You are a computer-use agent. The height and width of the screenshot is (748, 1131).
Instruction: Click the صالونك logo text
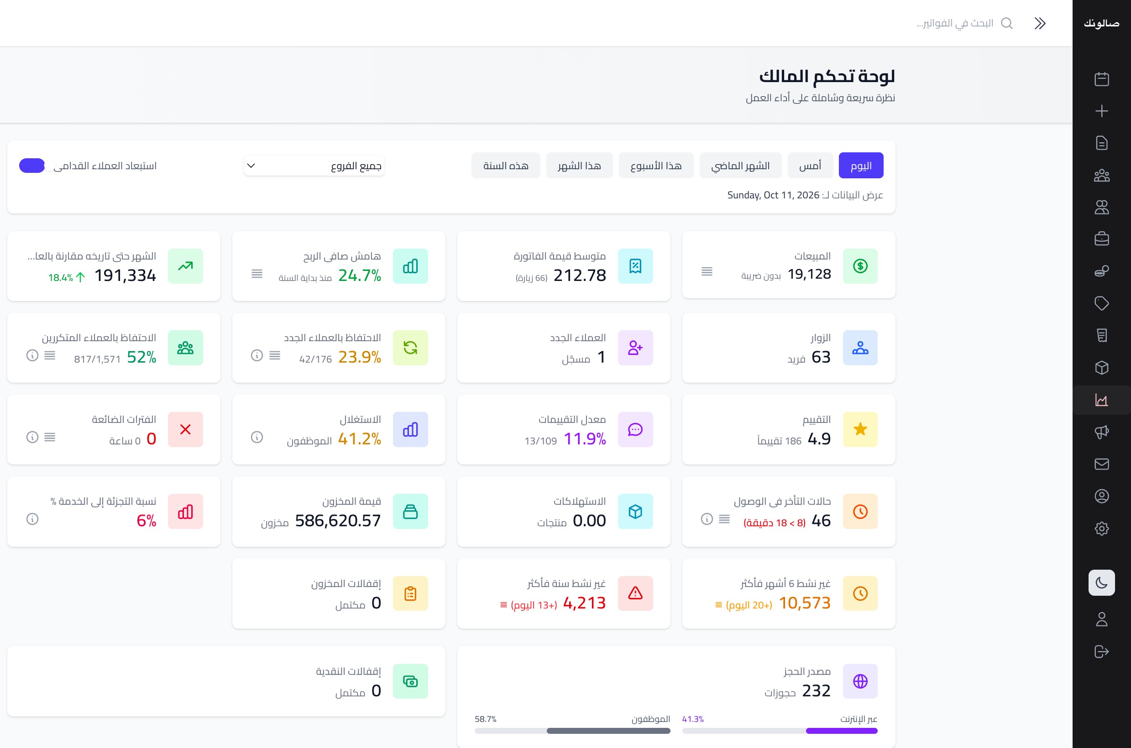click(x=1101, y=23)
